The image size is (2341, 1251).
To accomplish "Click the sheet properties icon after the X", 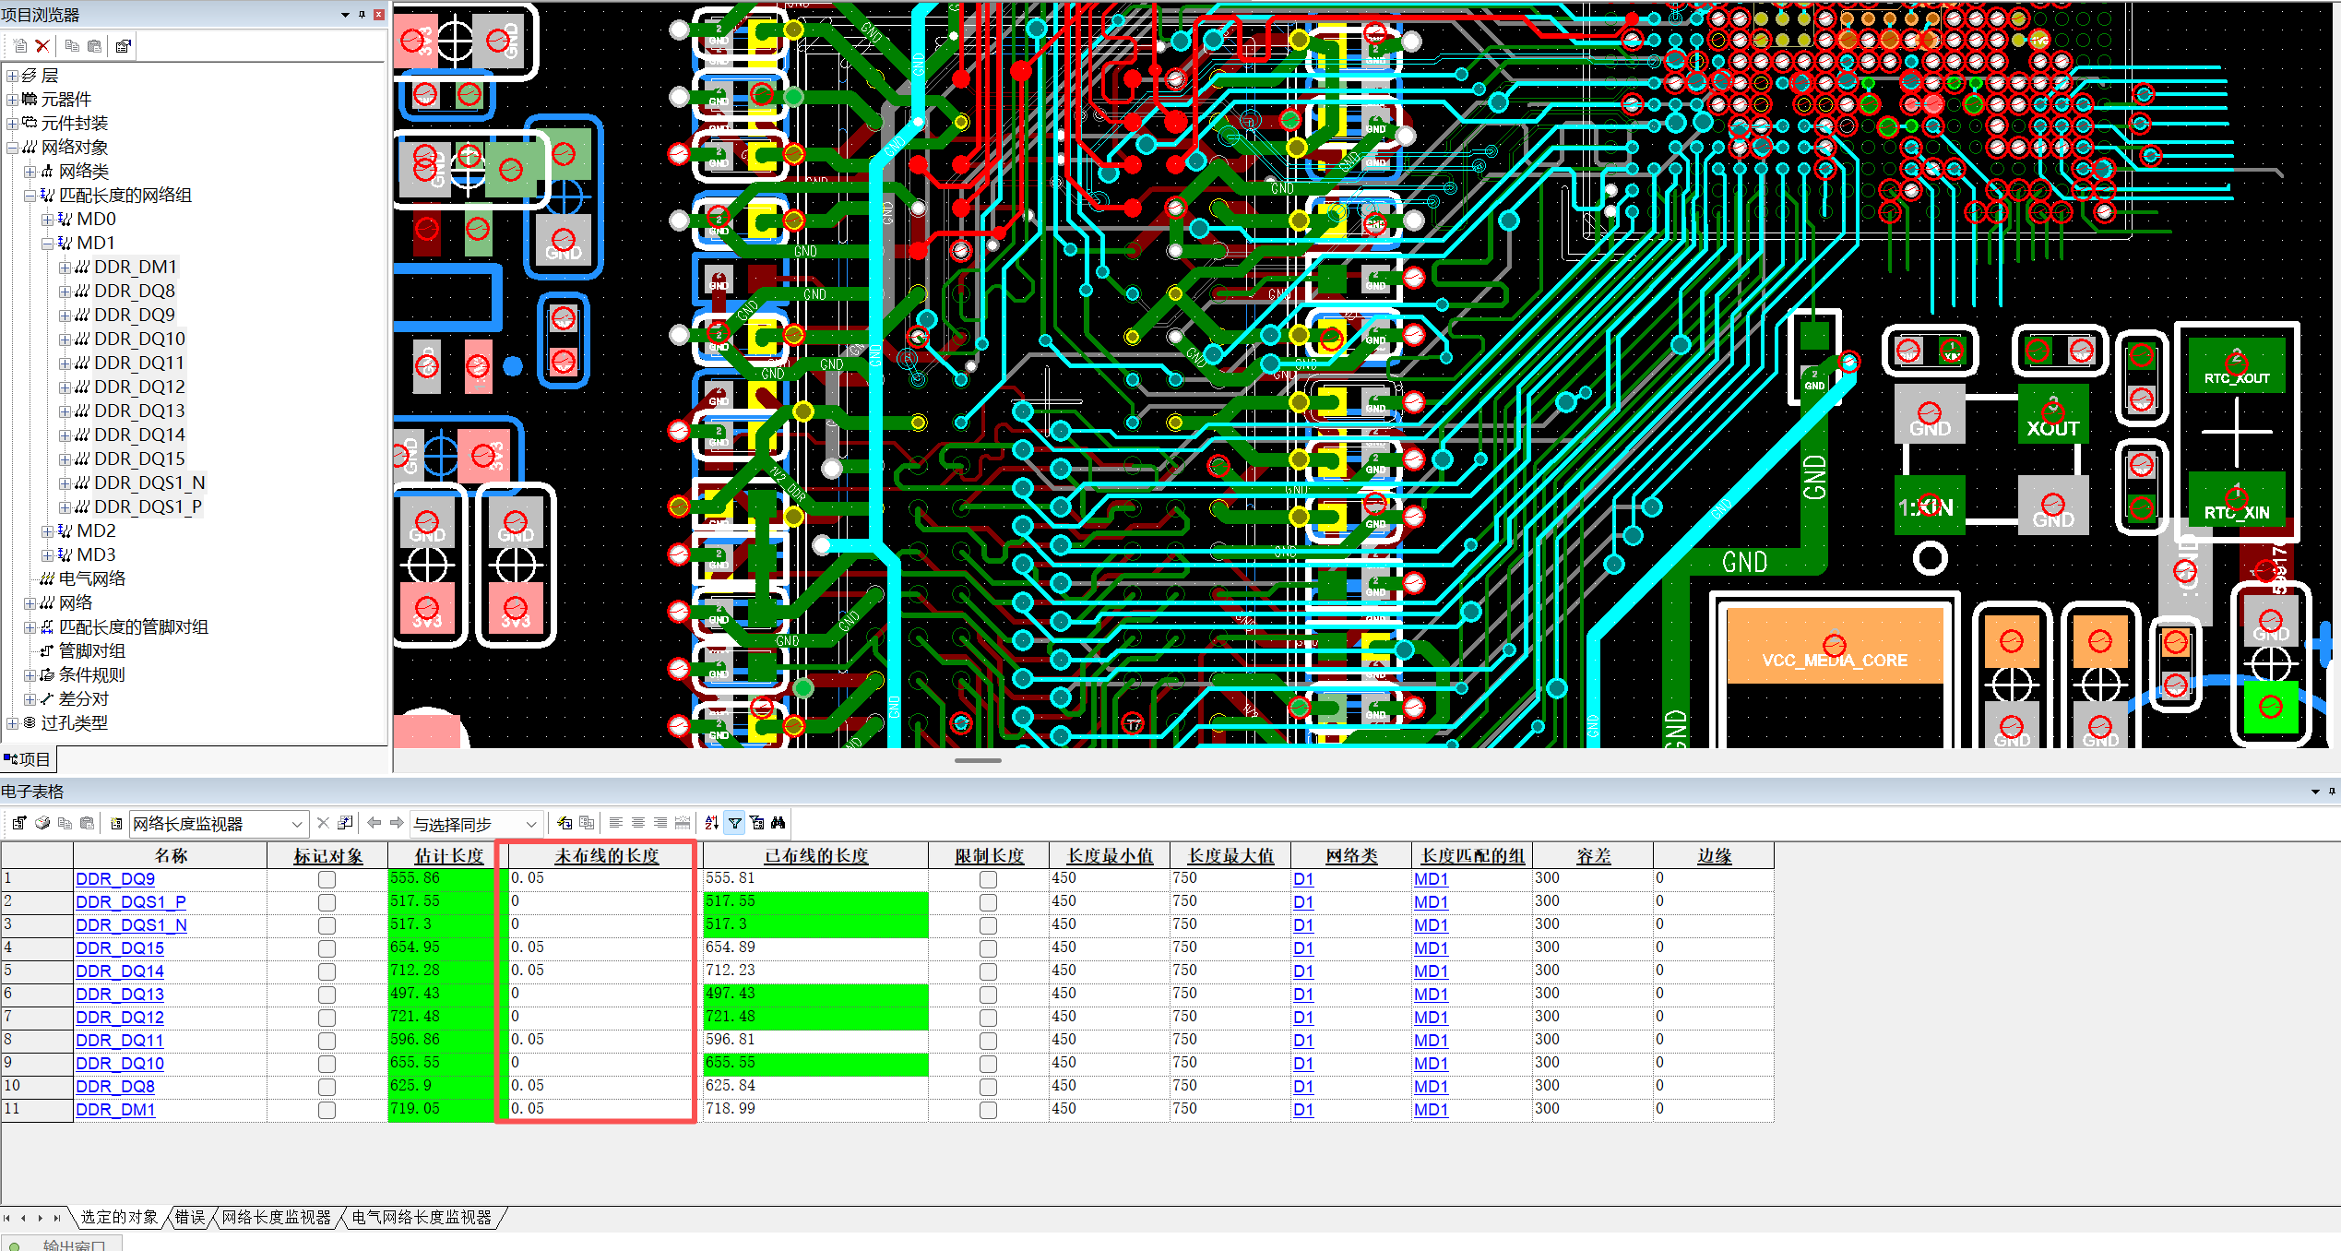I will (x=346, y=823).
